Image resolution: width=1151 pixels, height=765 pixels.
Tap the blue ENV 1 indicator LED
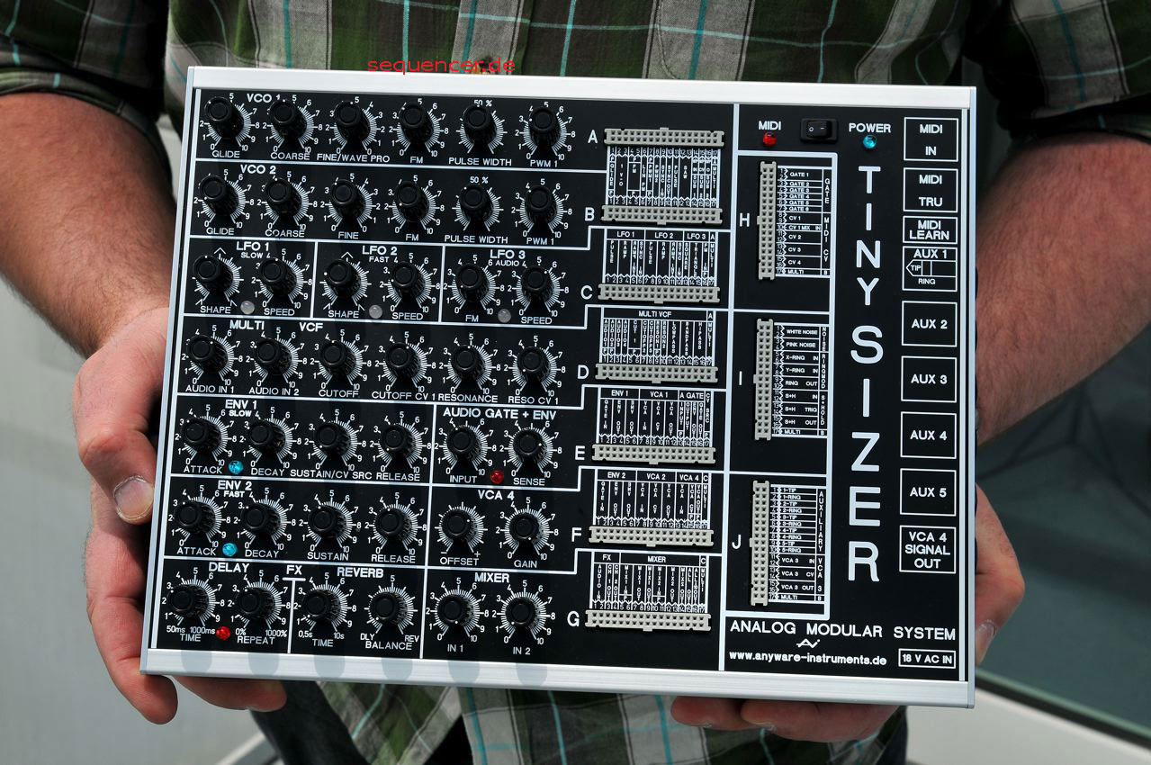tap(235, 467)
